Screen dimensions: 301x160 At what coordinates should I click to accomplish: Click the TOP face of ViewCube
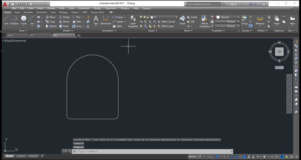click(x=279, y=52)
